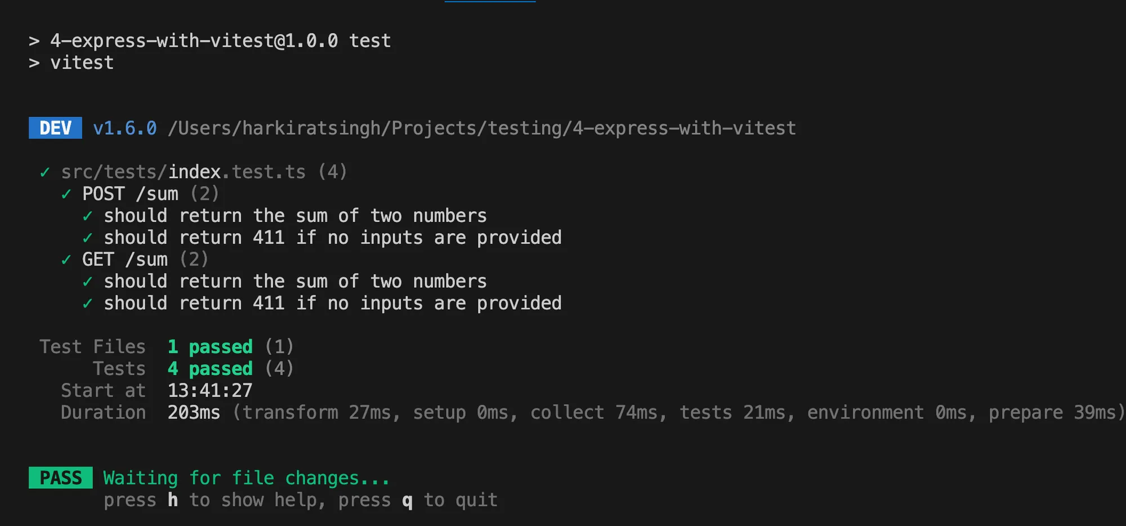Click the green PASS badge
Image resolution: width=1126 pixels, height=526 pixels.
coord(60,478)
